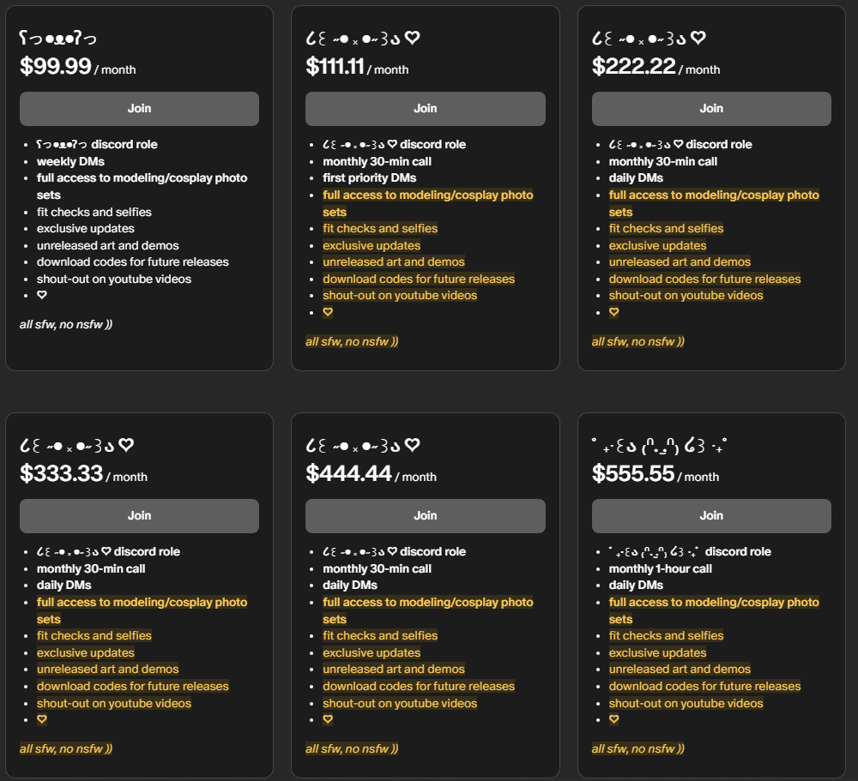Click the yellow heart bullet in $555.55 tier

[614, 720]
